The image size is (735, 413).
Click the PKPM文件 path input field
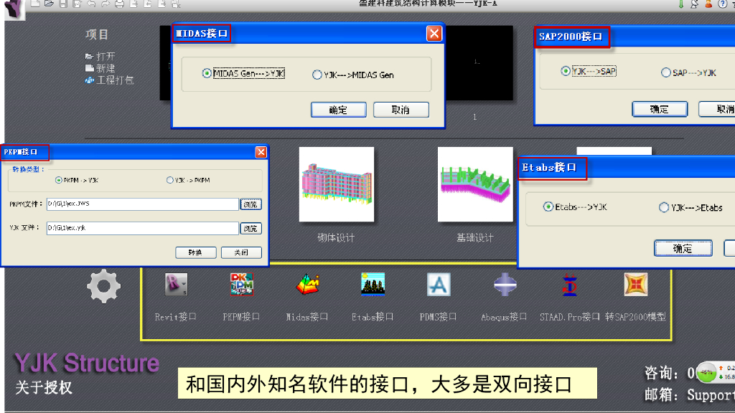tap(143, 204)
